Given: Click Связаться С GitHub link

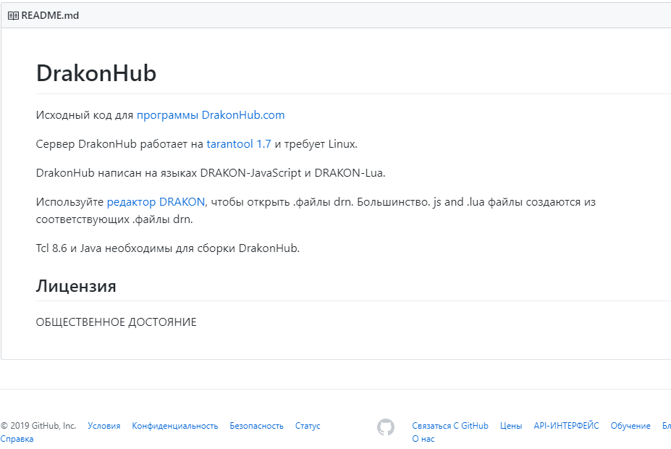Looking at the screenshot, I should [450, 426].
